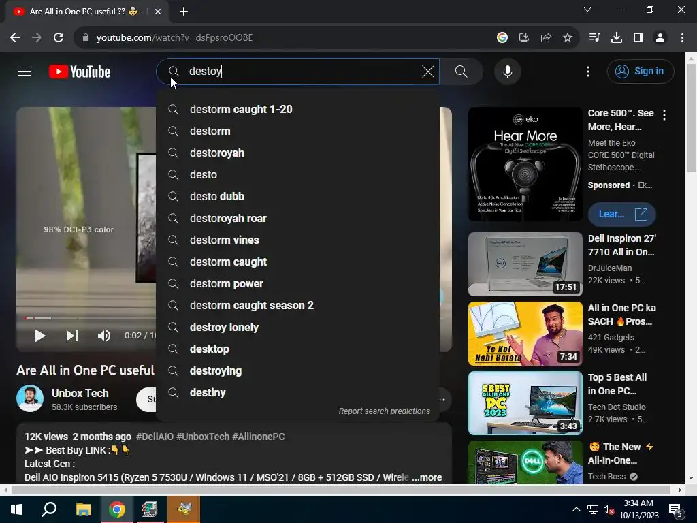Choose destorm caught season 2

(297, 306)
